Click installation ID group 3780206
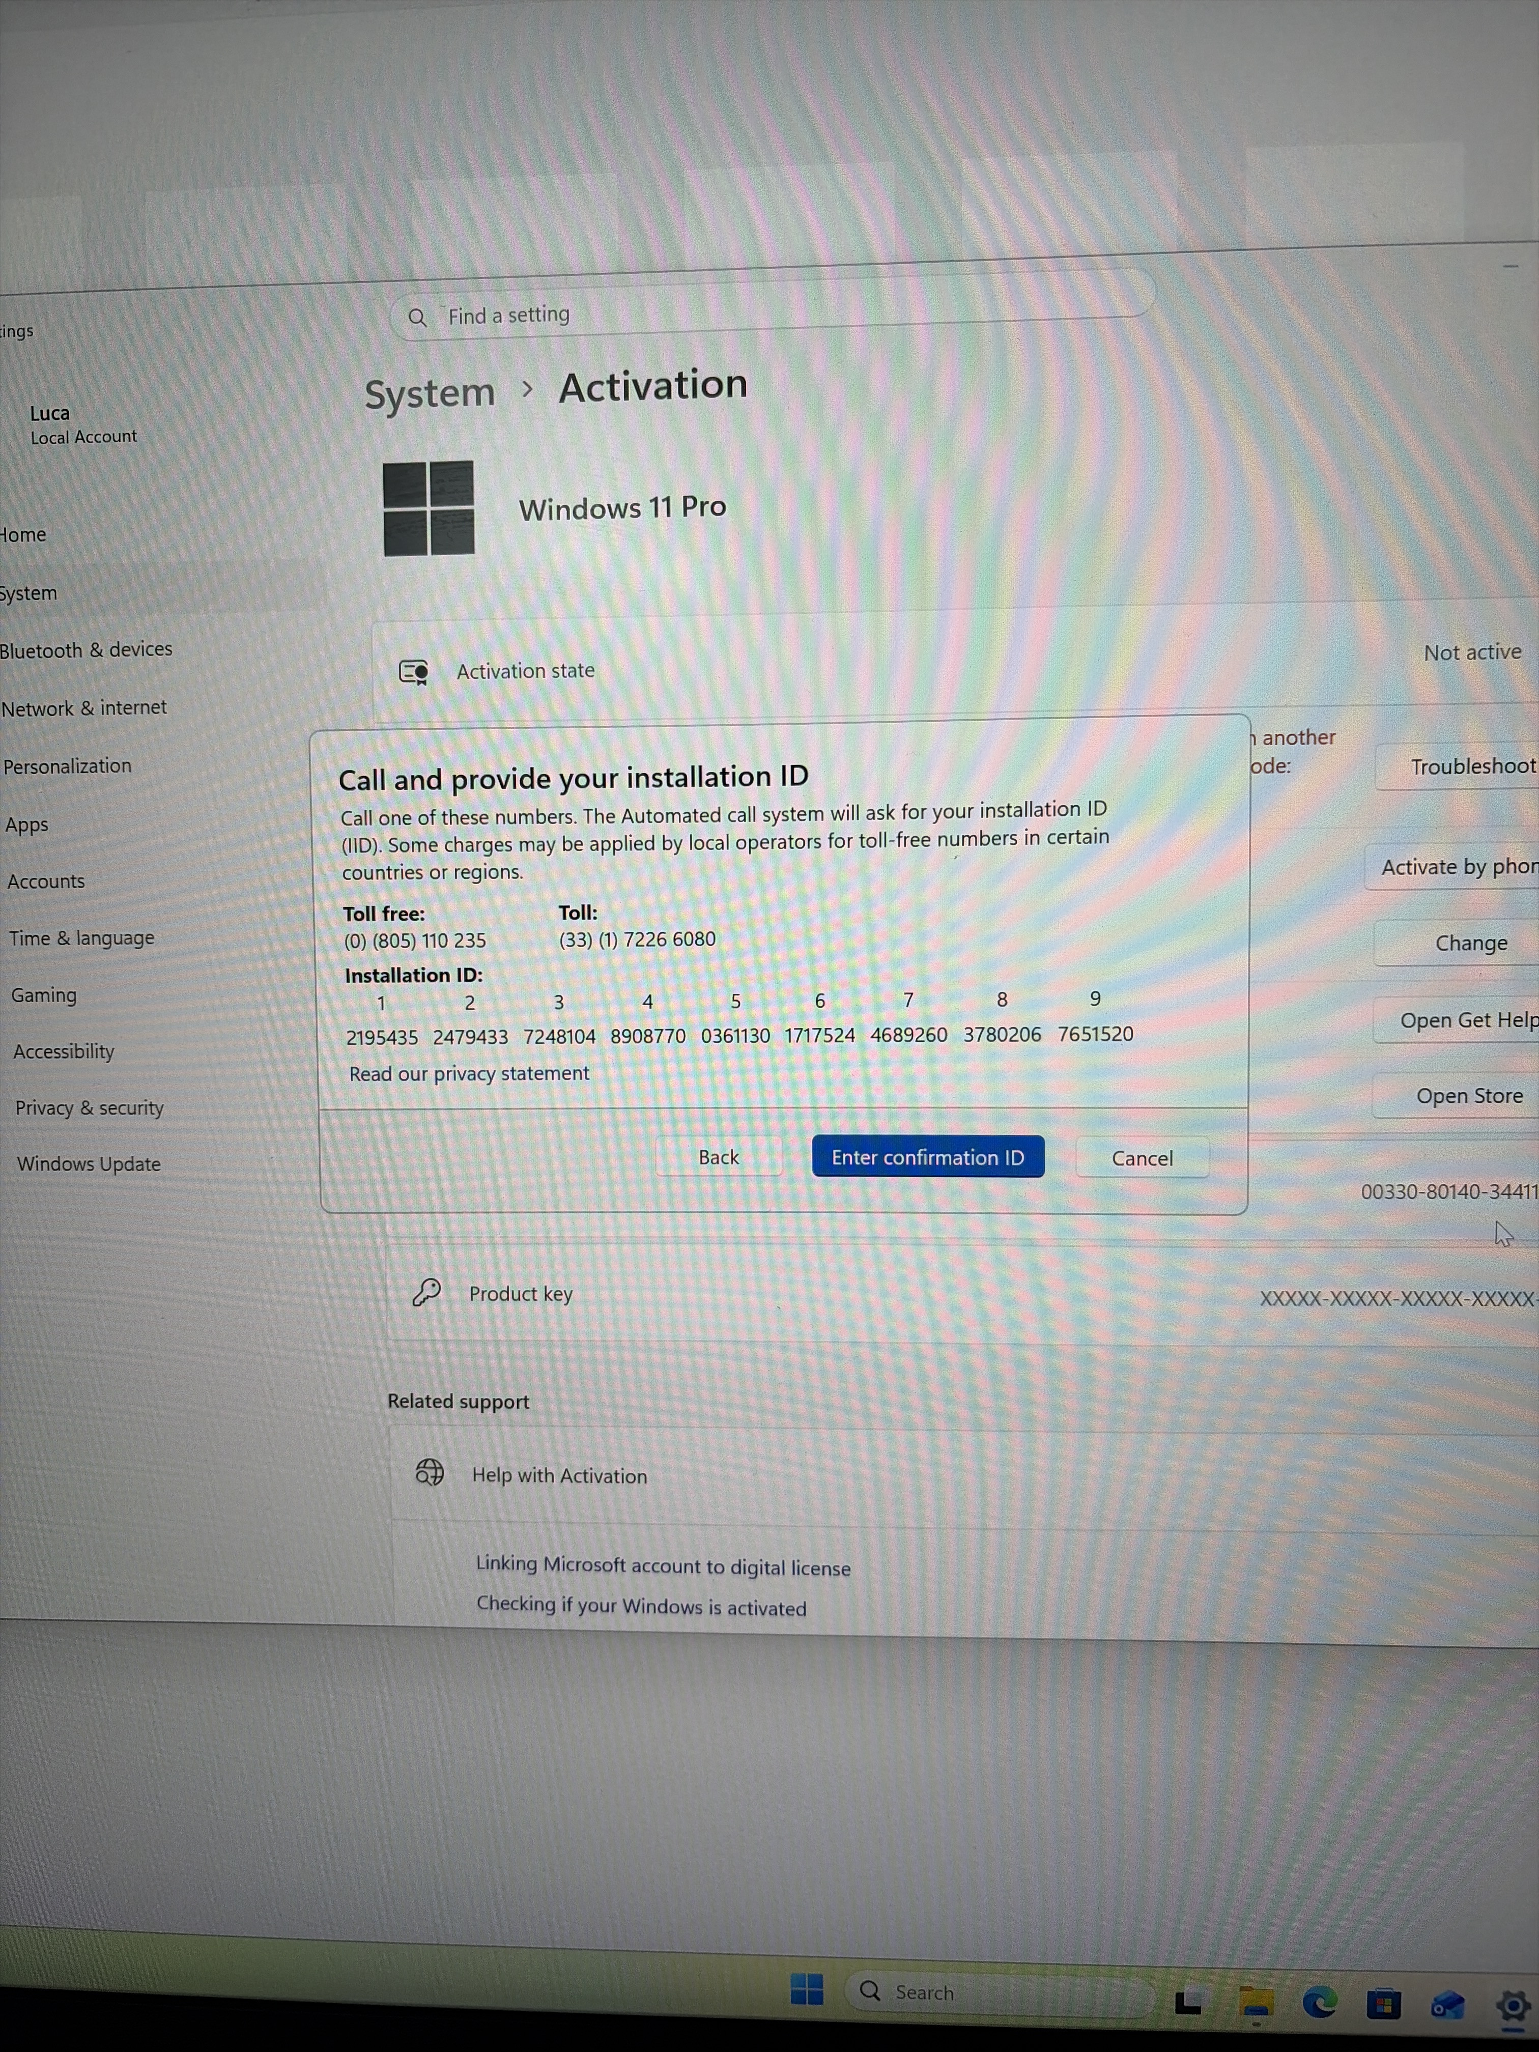The width and height of the screenshot is (1539, 2052). point(1002,1034)
